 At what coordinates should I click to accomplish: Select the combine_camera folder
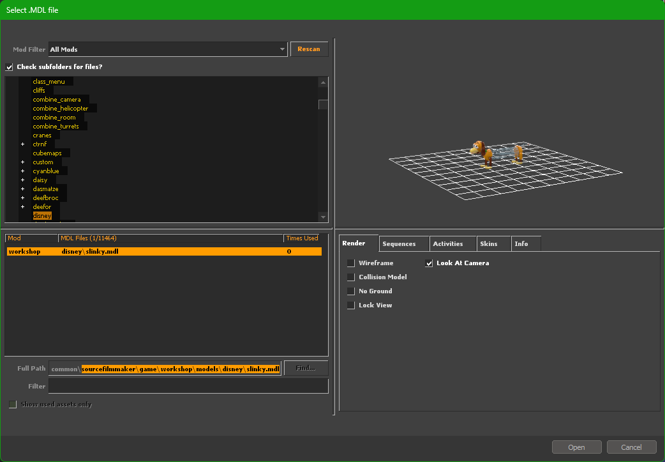[57, 99]
